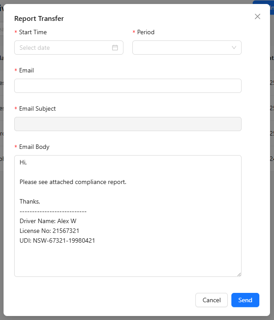Place cursor after 'Thanks,' in body

tap(40, 201)
